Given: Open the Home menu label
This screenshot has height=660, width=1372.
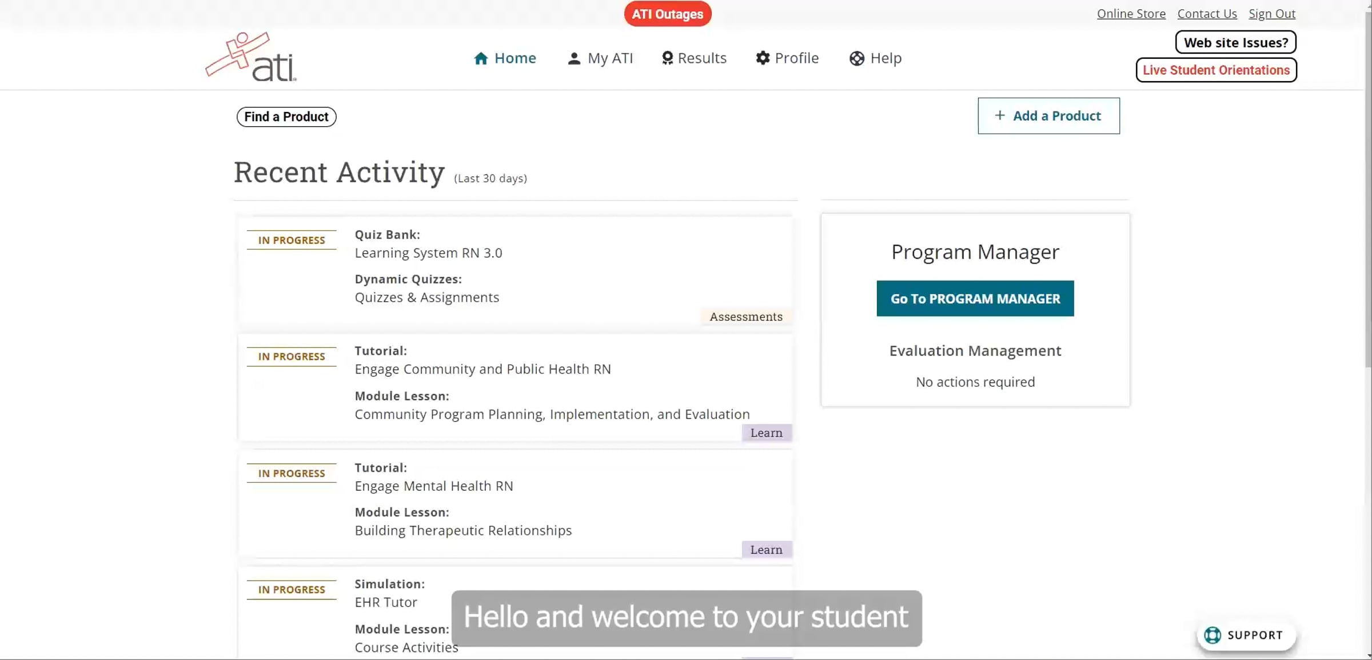Looking at the screenshot, I should pyautogui.click(x=515, y=58).
